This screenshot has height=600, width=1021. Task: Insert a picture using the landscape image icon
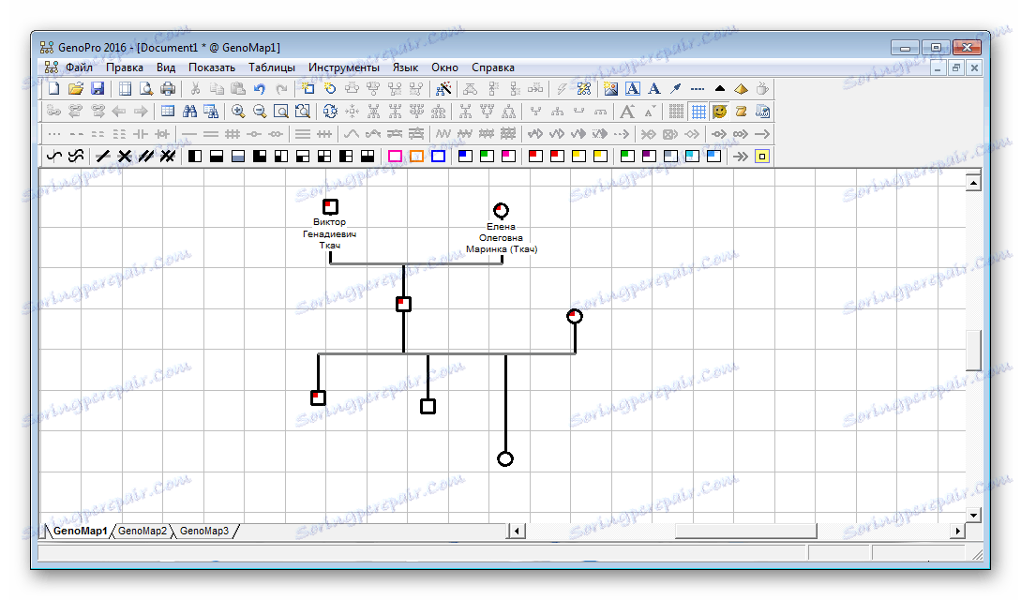(610, 88)
